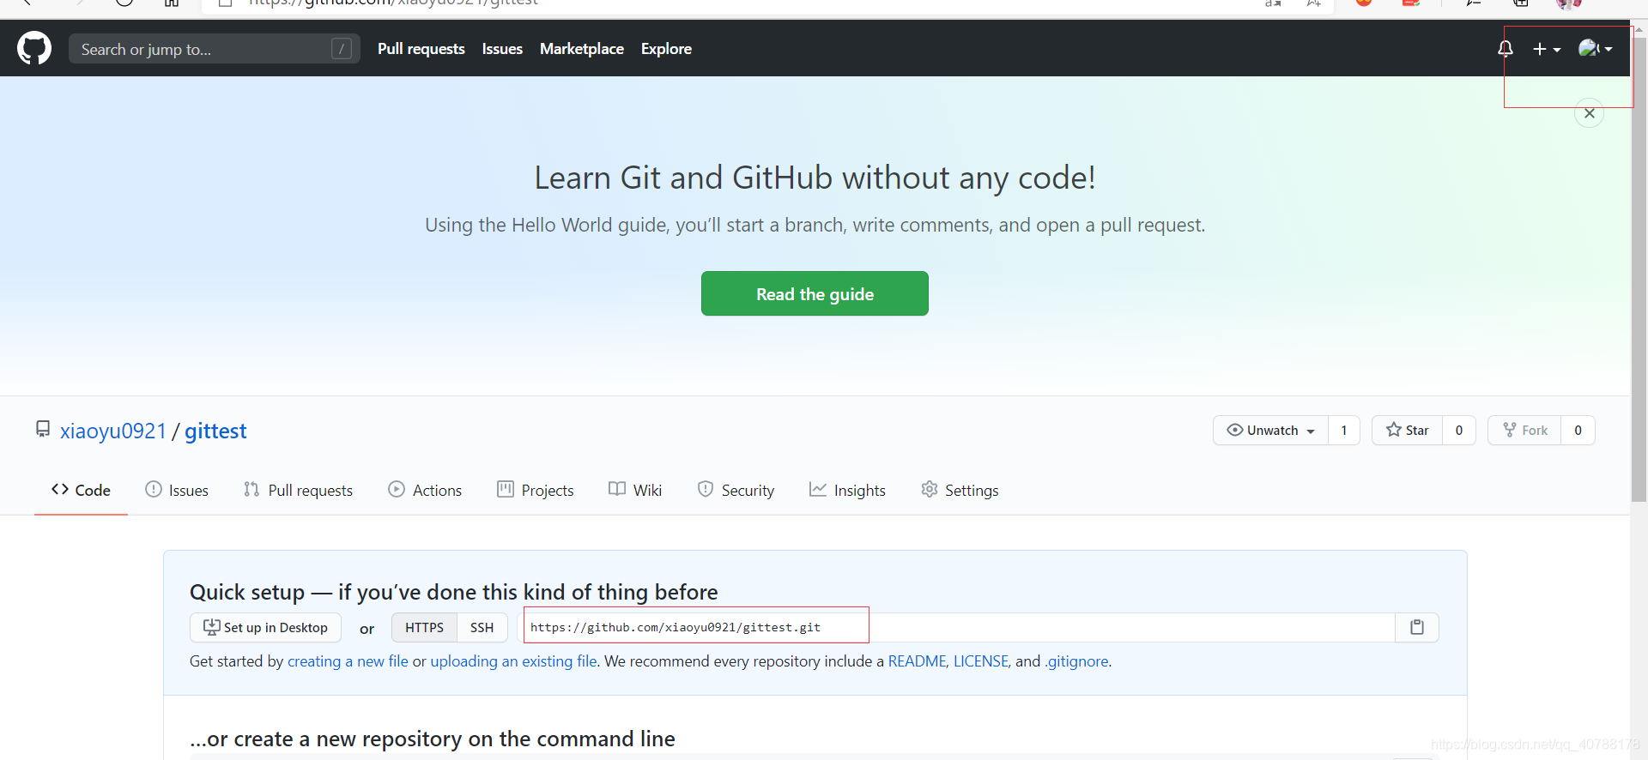Click the Learn Git and GitHub heading
This screenshot has width=1648, height=760.
815,178
